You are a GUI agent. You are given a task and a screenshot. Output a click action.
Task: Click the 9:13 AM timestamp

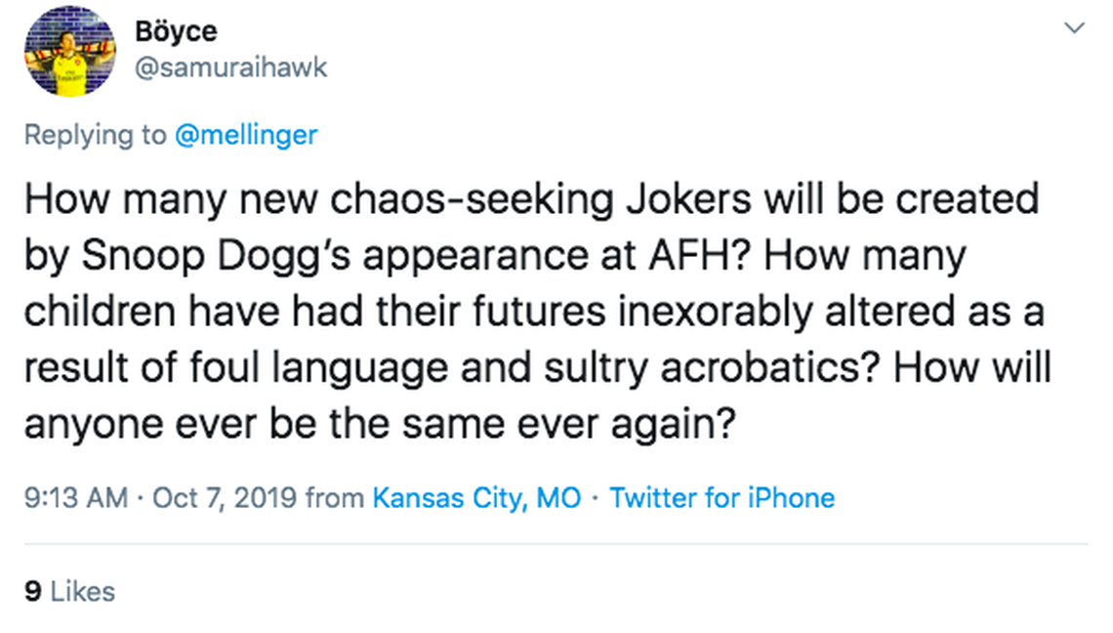(x=76, y=498)
